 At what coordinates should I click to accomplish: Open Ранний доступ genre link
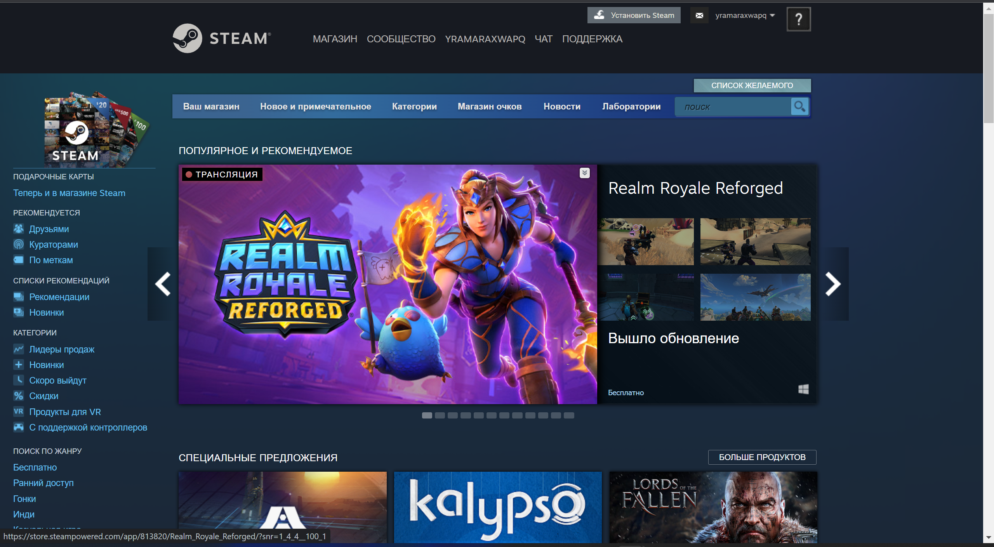(43, 483)
